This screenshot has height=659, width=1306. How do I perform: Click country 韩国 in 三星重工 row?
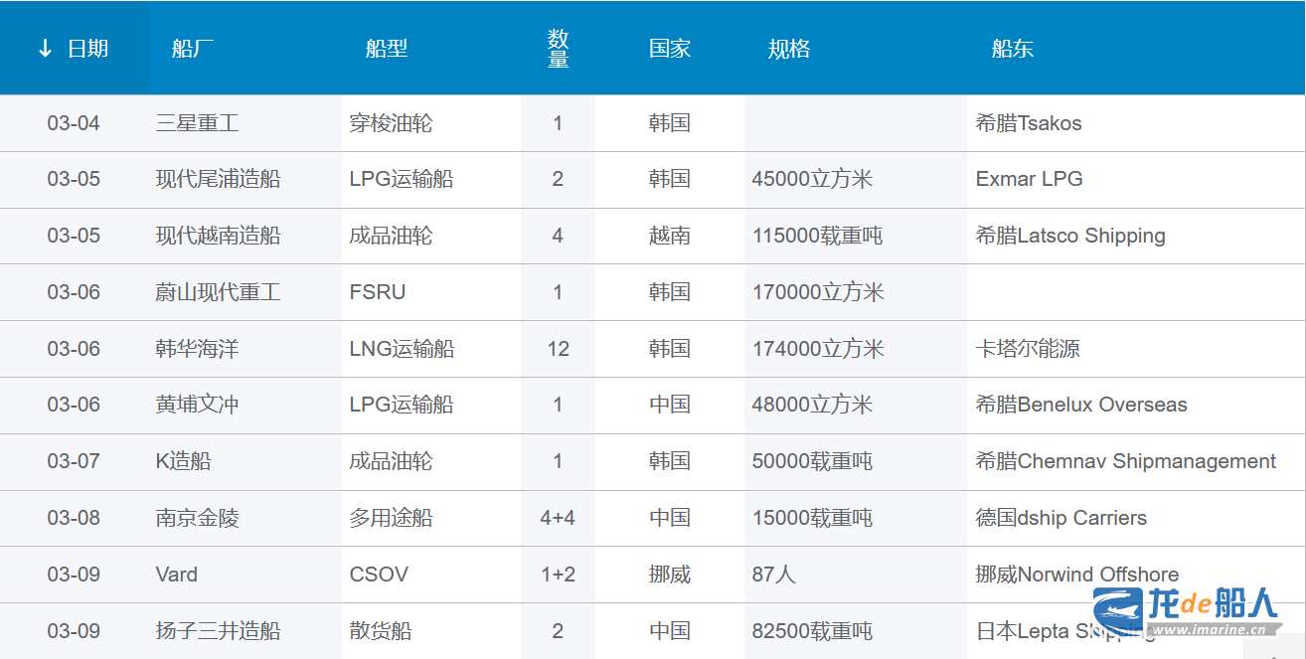tap(670, 123)
